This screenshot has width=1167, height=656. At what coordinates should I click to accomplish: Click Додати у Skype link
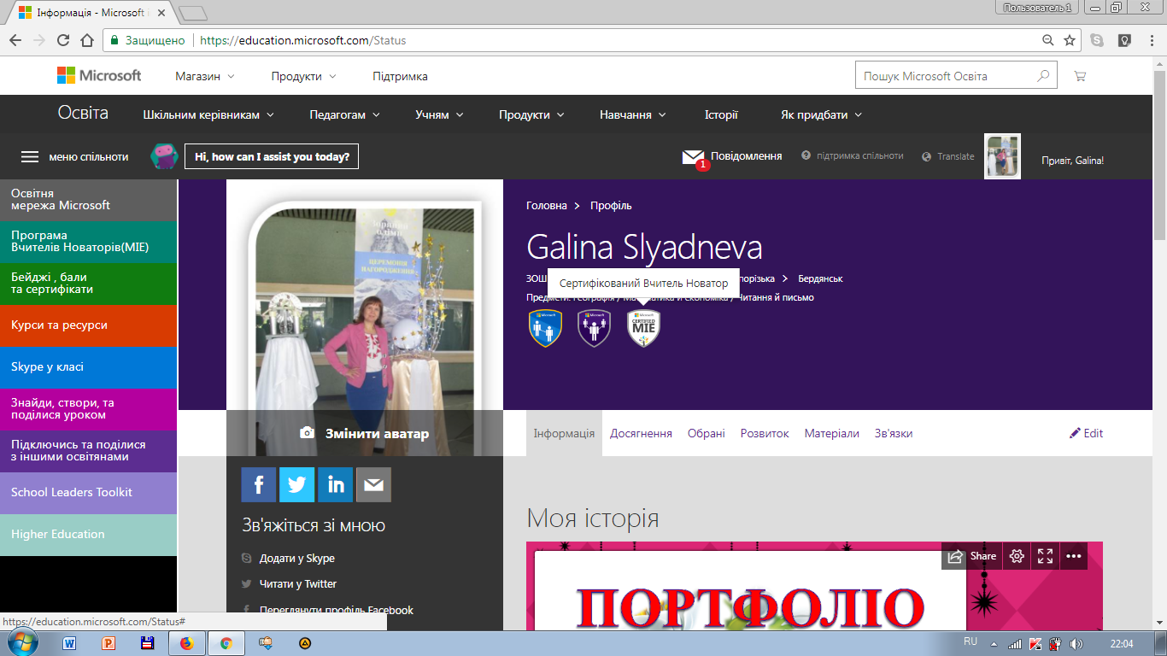pos(297,559)
